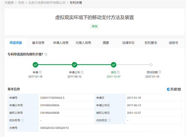This screenshot has height=137, width=186.
Task: Open the 说明书 tab
Action: tap(173, 43)
